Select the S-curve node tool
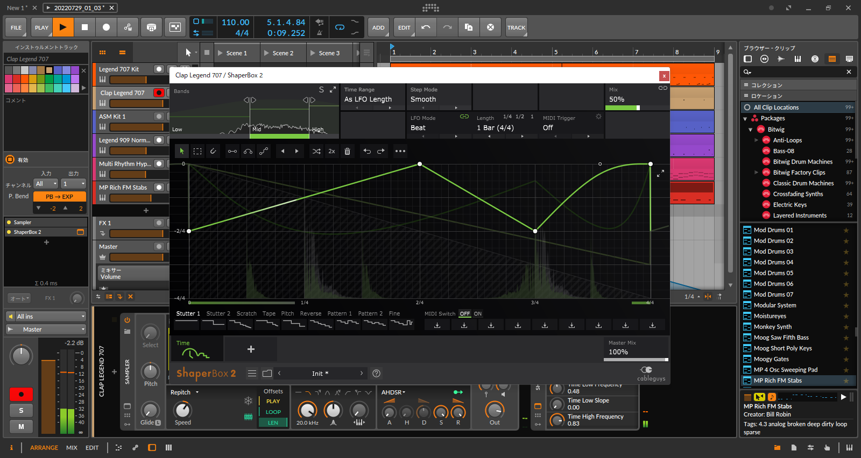Image resolution: width=861 pixels, height=458 pixels. coord(264,151)
